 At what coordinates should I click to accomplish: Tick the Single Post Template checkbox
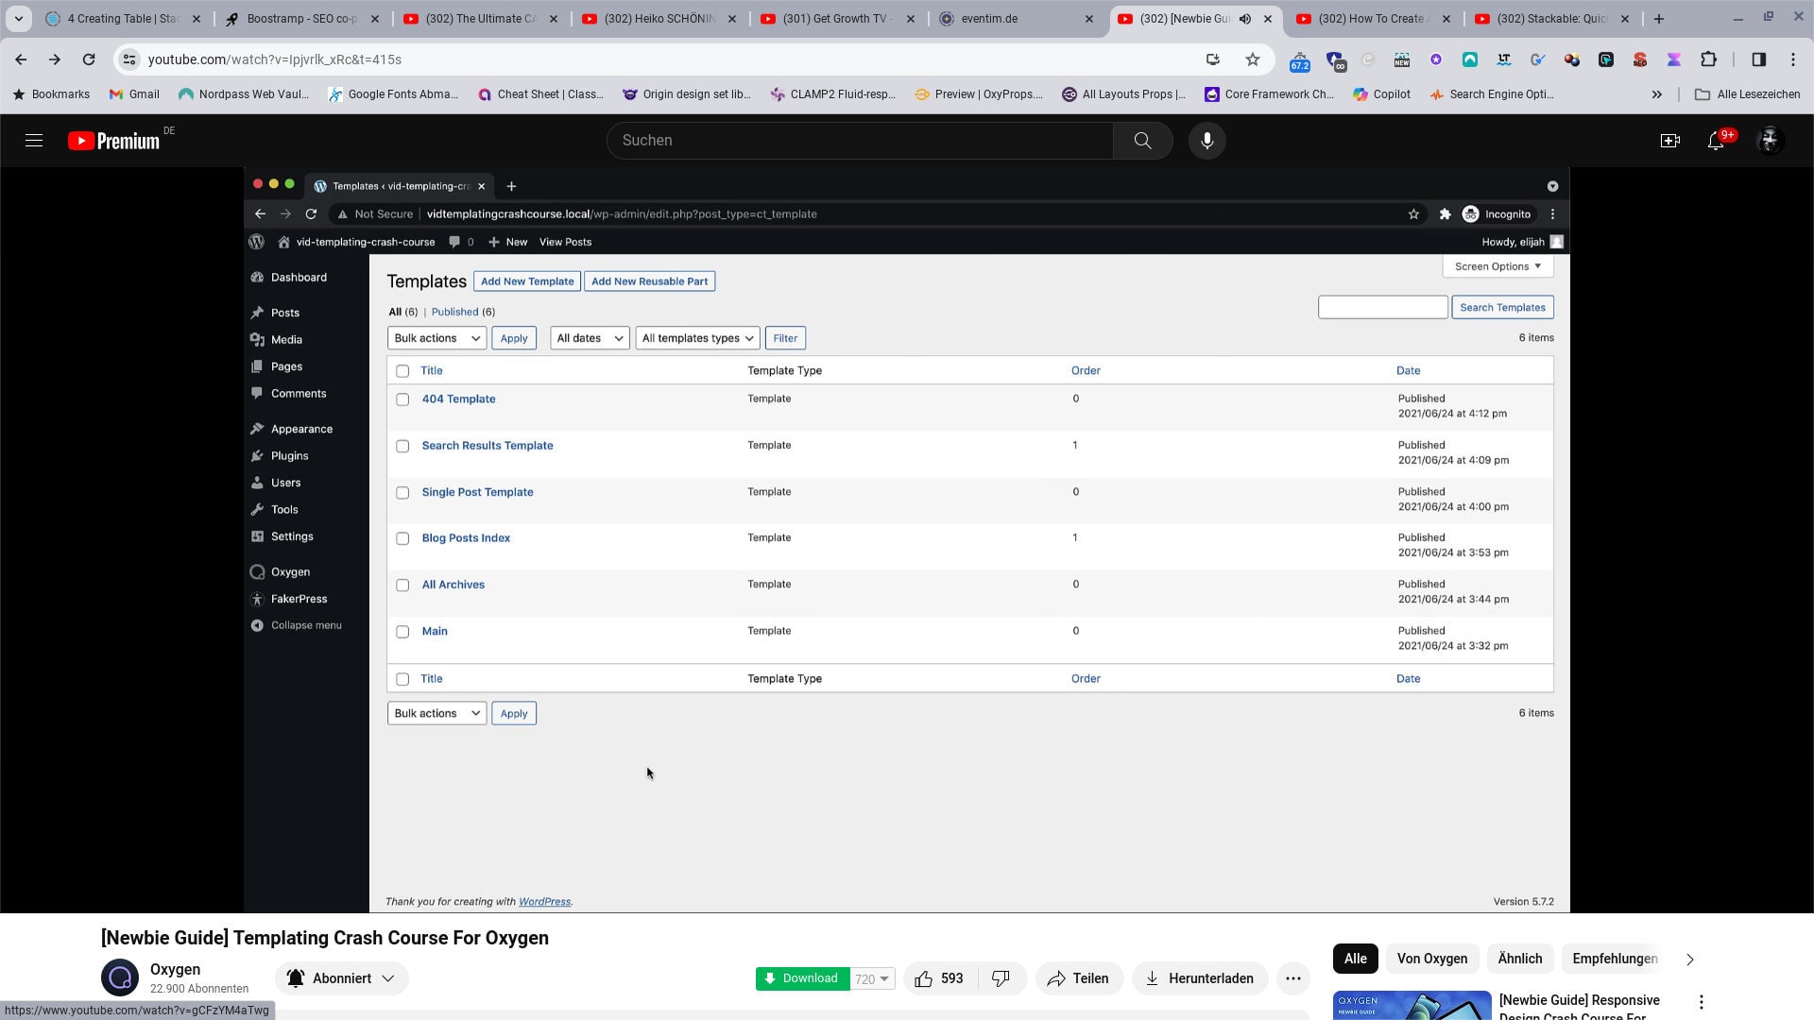[x=402, y=493]
